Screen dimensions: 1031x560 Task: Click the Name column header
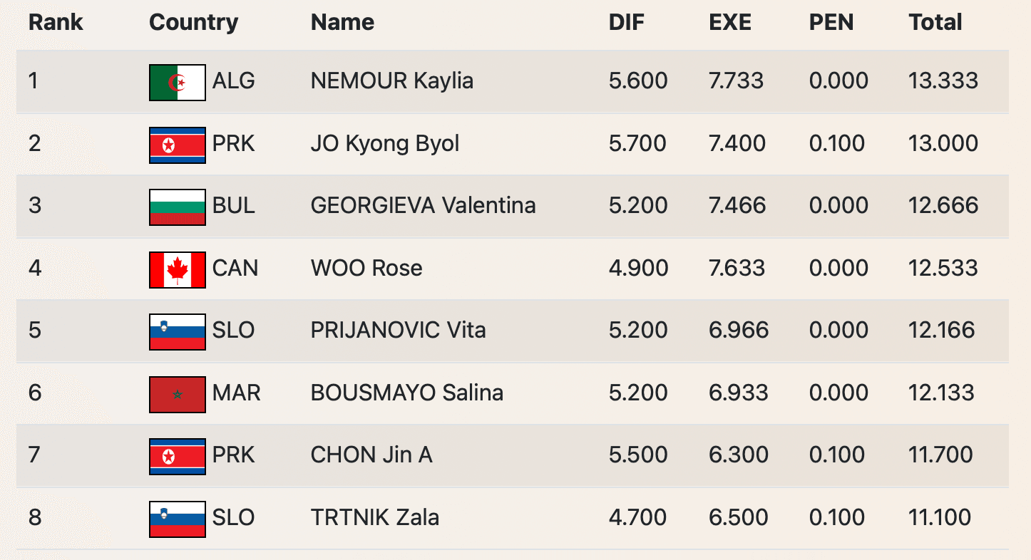click(x=342, y=22)
